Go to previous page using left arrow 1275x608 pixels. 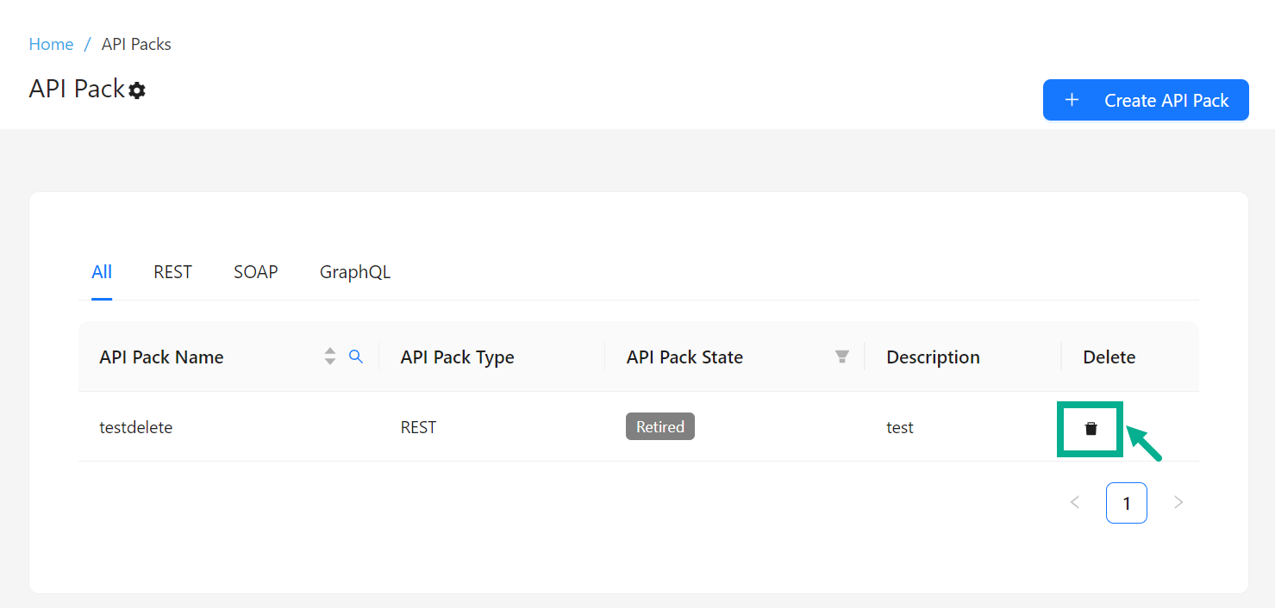coord(1075,502)
